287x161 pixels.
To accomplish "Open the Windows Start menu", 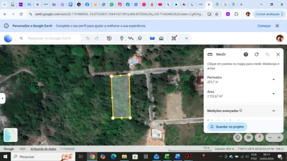I will 5,157.
